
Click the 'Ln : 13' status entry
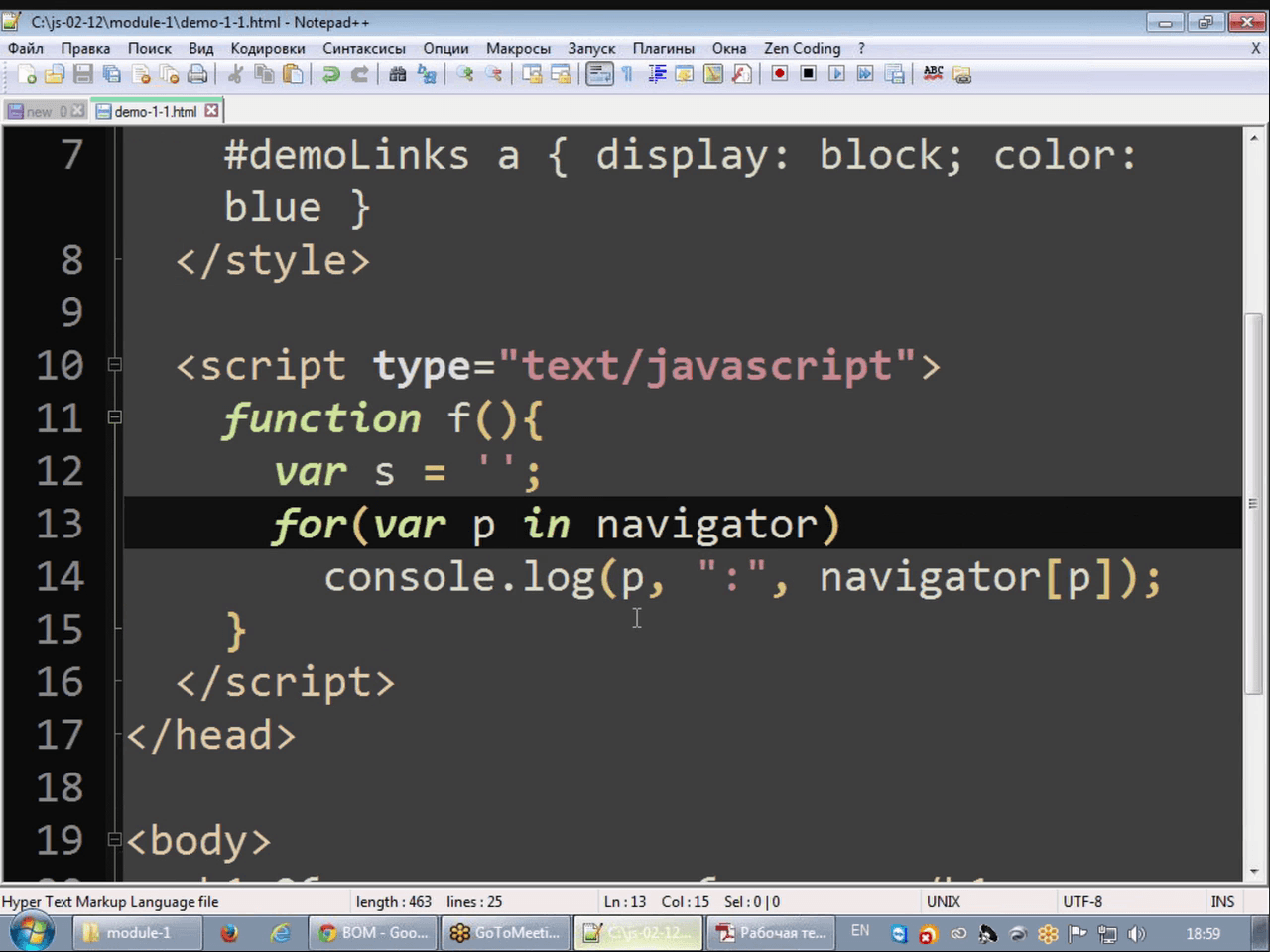point(625,901)
